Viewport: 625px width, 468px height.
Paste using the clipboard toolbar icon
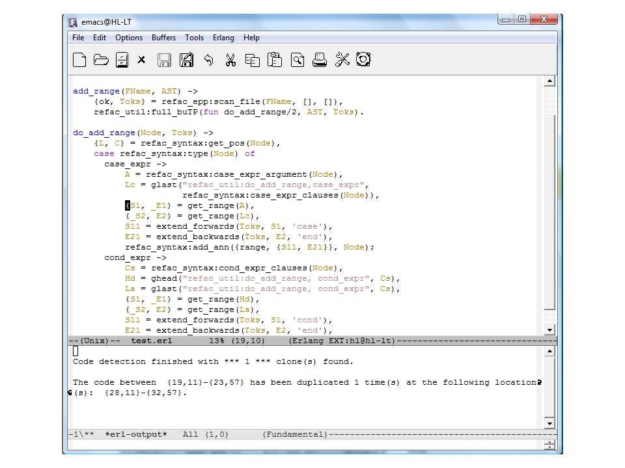click(x=275, y=60)
